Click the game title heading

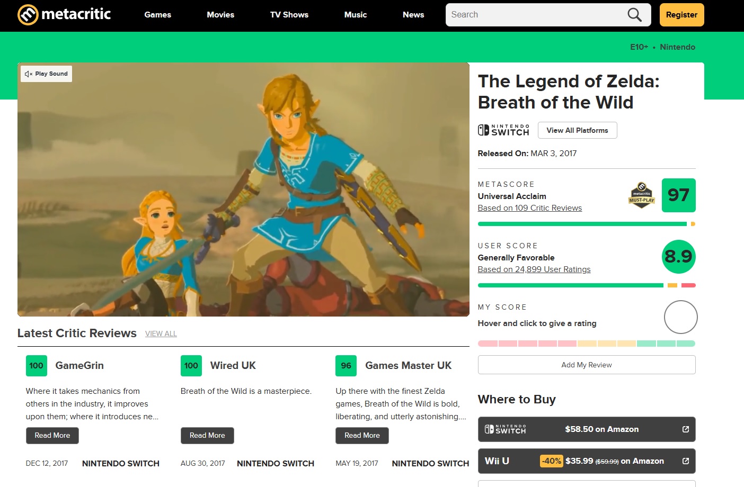(x=569, y=92)
